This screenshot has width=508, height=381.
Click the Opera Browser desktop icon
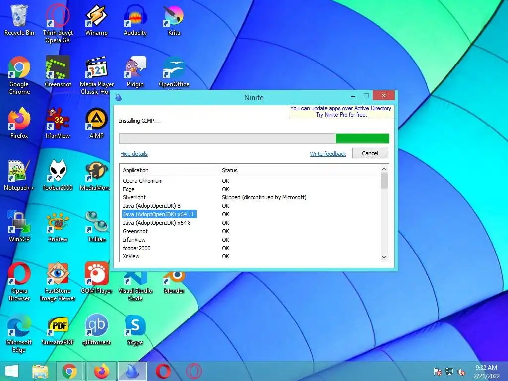19,282
